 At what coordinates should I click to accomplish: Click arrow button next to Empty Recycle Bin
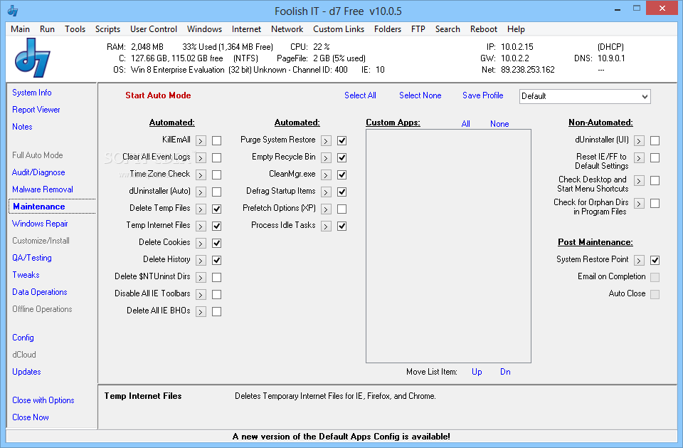[x=326, y=157]
